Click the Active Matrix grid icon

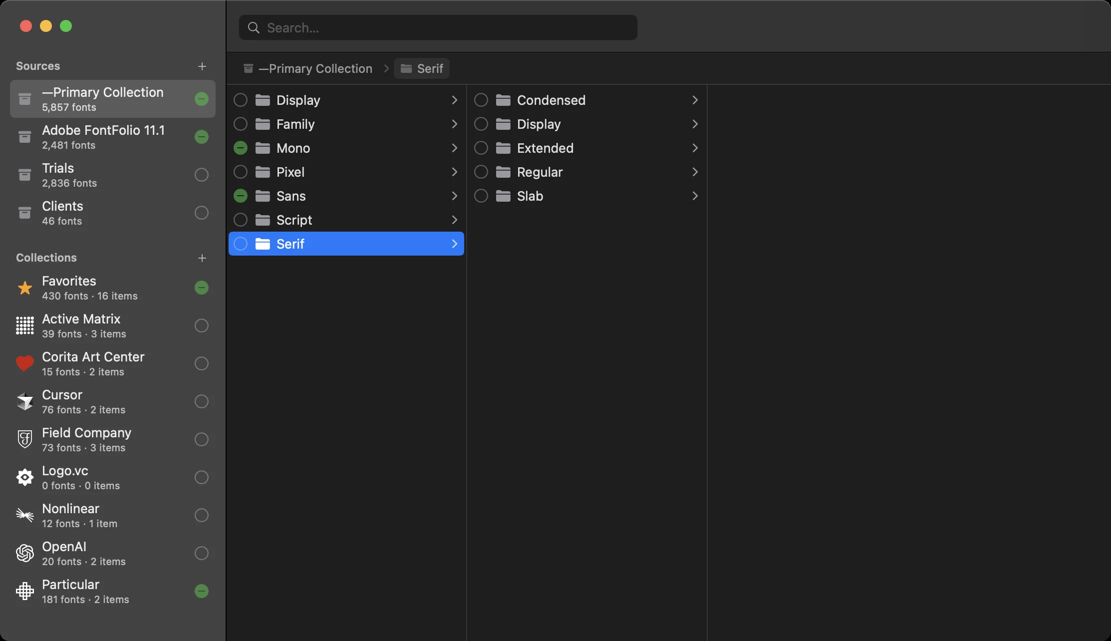pyautogui.click(x=25, y=325)
